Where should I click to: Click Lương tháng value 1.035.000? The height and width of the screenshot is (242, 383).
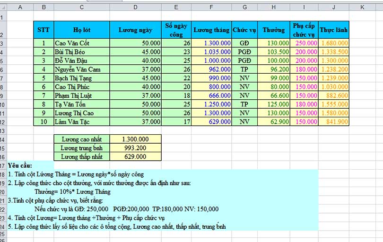[x=211, y=52]
